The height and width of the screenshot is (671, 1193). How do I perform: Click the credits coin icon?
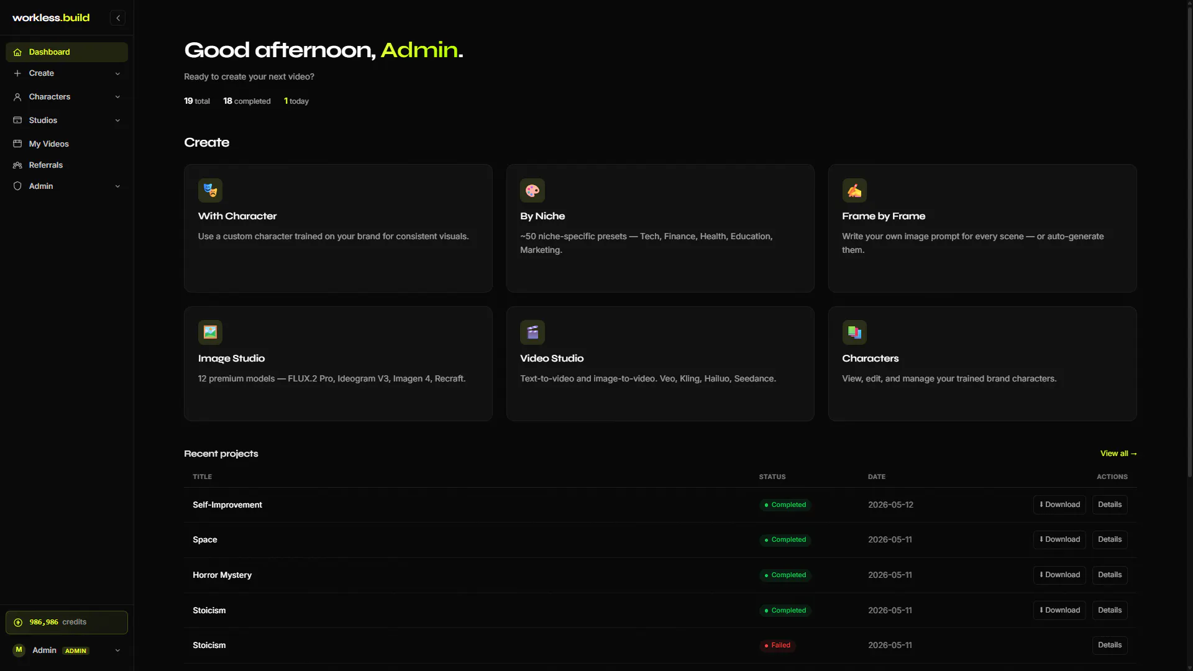point(18,623)
